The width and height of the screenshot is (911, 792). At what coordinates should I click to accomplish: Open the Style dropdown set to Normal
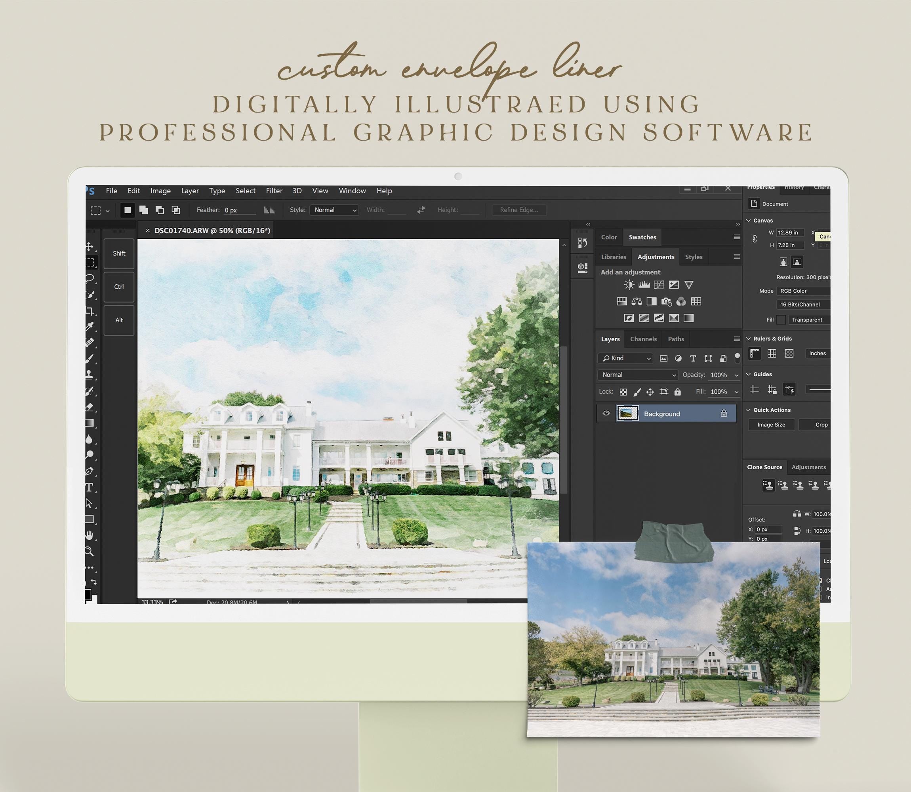point(334,210)
